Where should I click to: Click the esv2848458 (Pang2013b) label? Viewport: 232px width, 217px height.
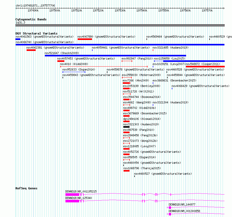pos(140,135)
